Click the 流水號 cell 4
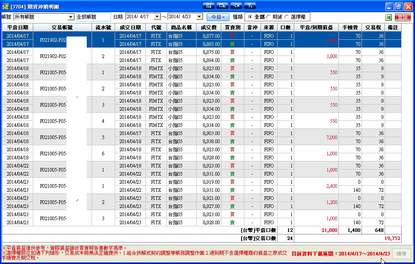This screenshot has height=264, width=415. click(x=103, y=121)
